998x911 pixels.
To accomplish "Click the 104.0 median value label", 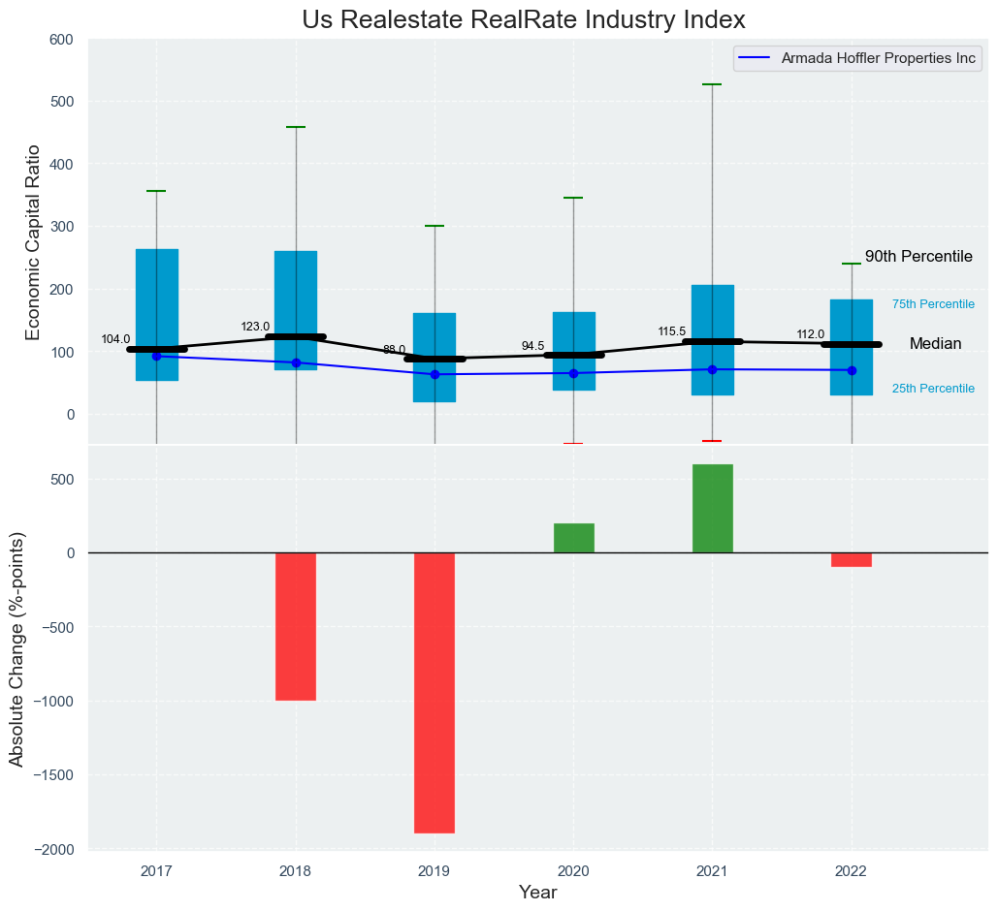I will pos(115,339).
